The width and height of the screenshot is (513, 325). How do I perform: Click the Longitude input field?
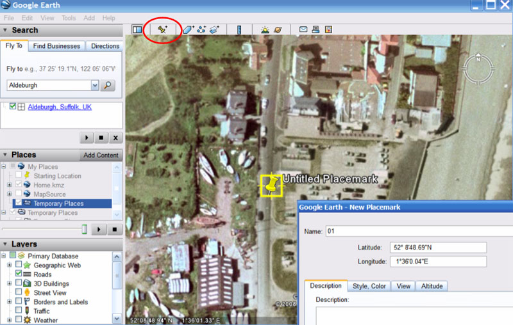pos(438,262)
